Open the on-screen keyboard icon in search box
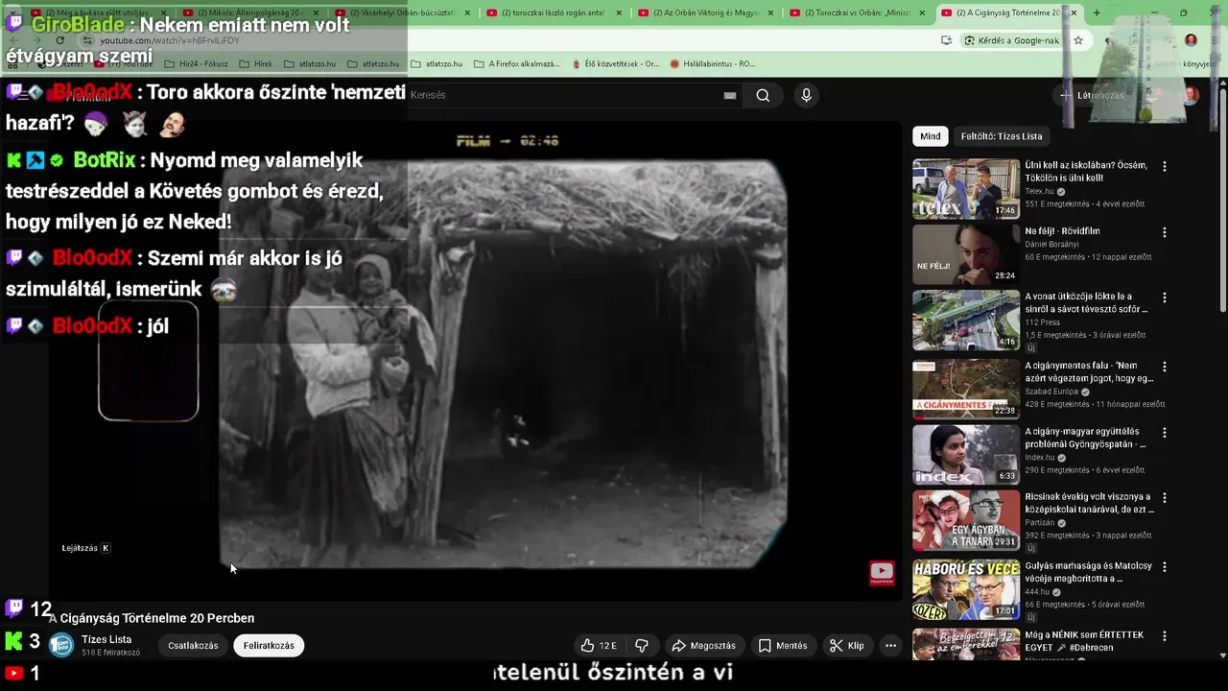The height and width of the screenshot is (691, 1228). coord(730,95)
